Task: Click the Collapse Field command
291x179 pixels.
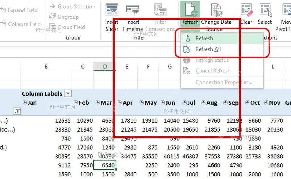Action: (20, 24)
